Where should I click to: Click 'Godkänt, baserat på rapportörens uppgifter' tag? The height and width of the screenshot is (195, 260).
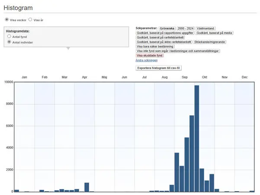pyautogui.click(x=165, y=33)
